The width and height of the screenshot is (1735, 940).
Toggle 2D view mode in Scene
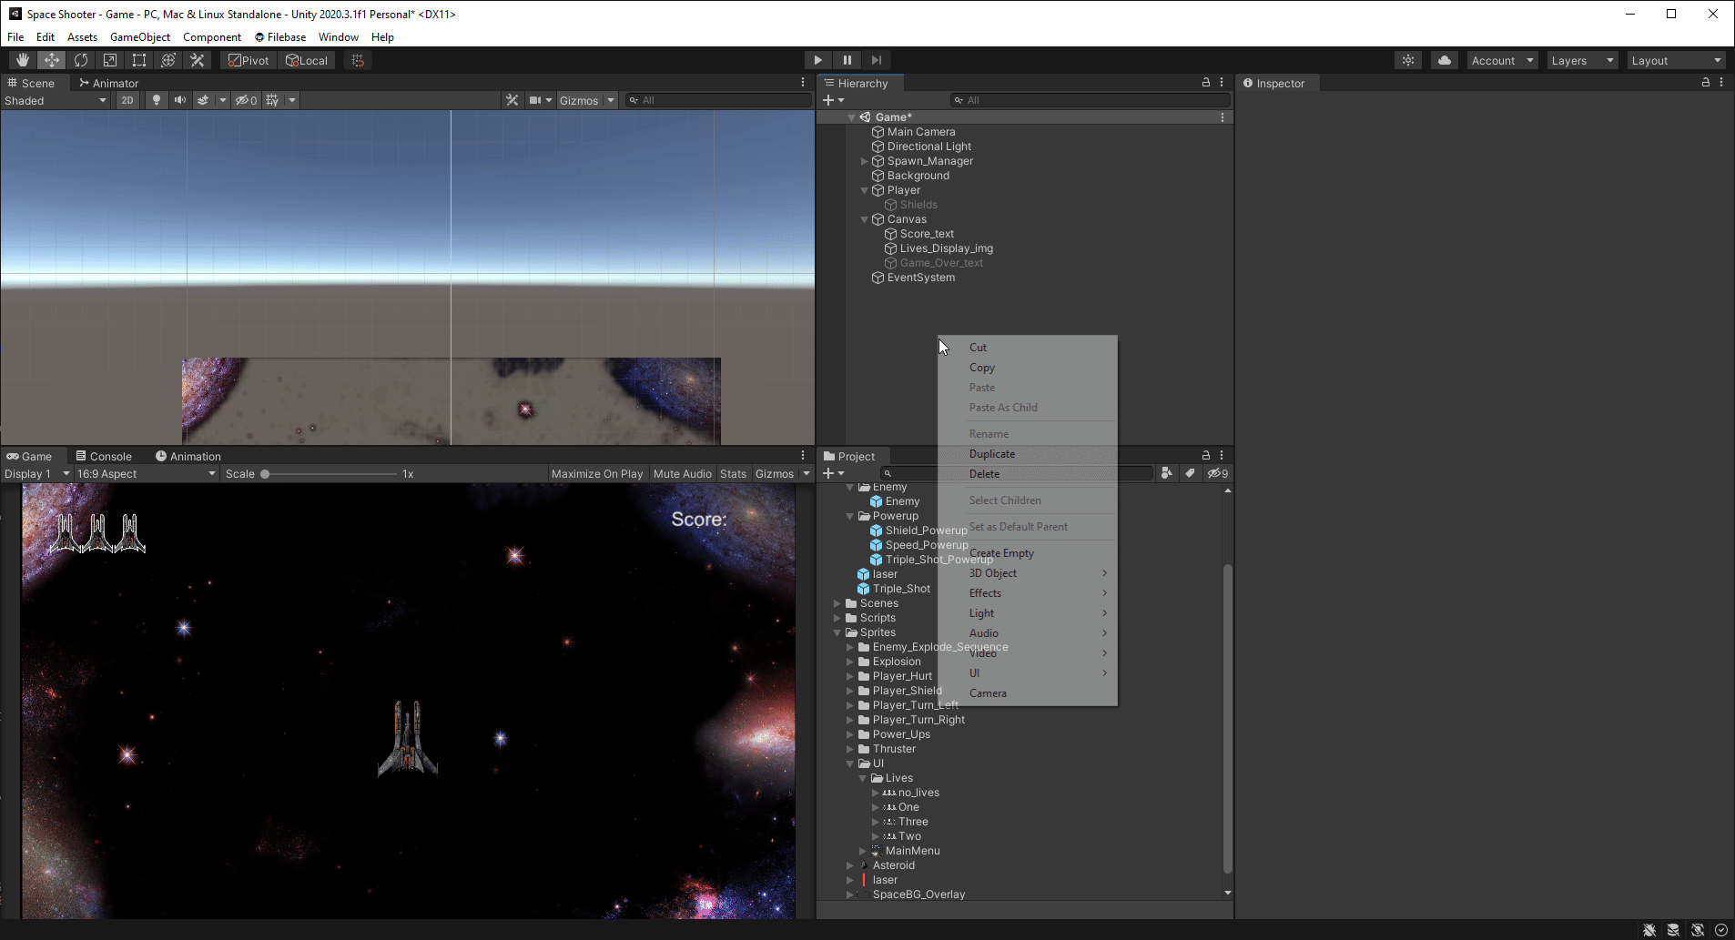point(127,100)
